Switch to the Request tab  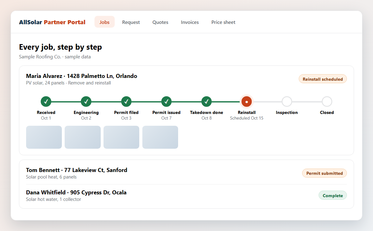[x=131, y=22]
